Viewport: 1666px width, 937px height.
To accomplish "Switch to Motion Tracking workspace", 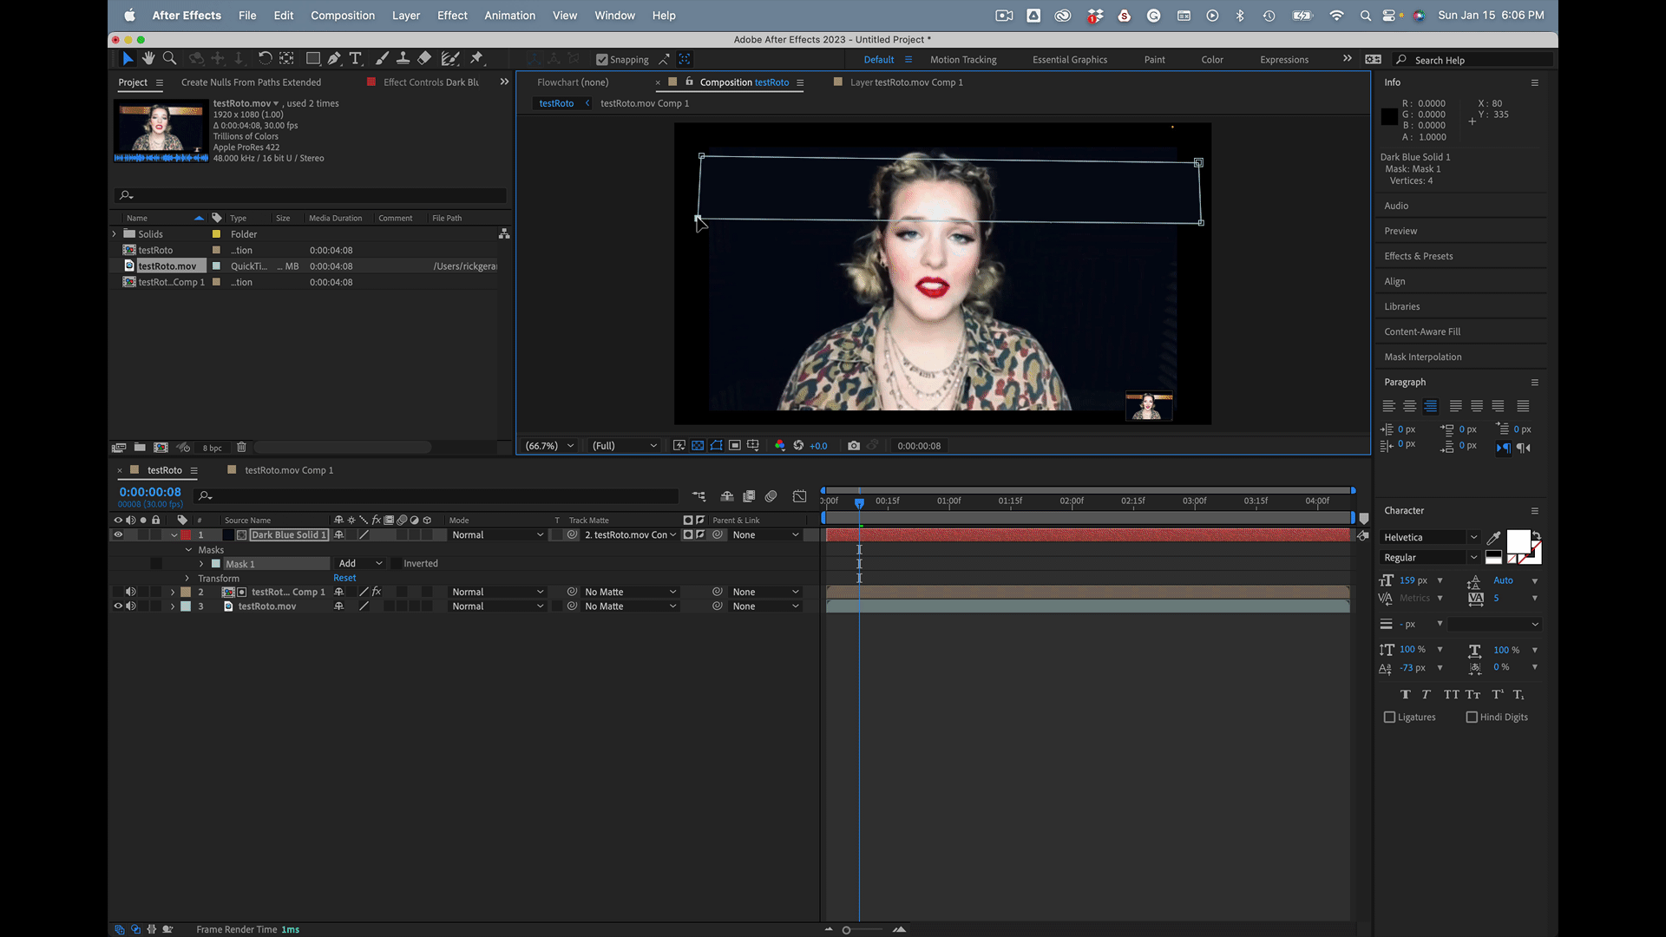I will (963, 60).
